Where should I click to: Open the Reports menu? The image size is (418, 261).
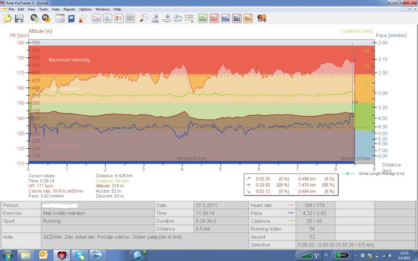[69, 9]
